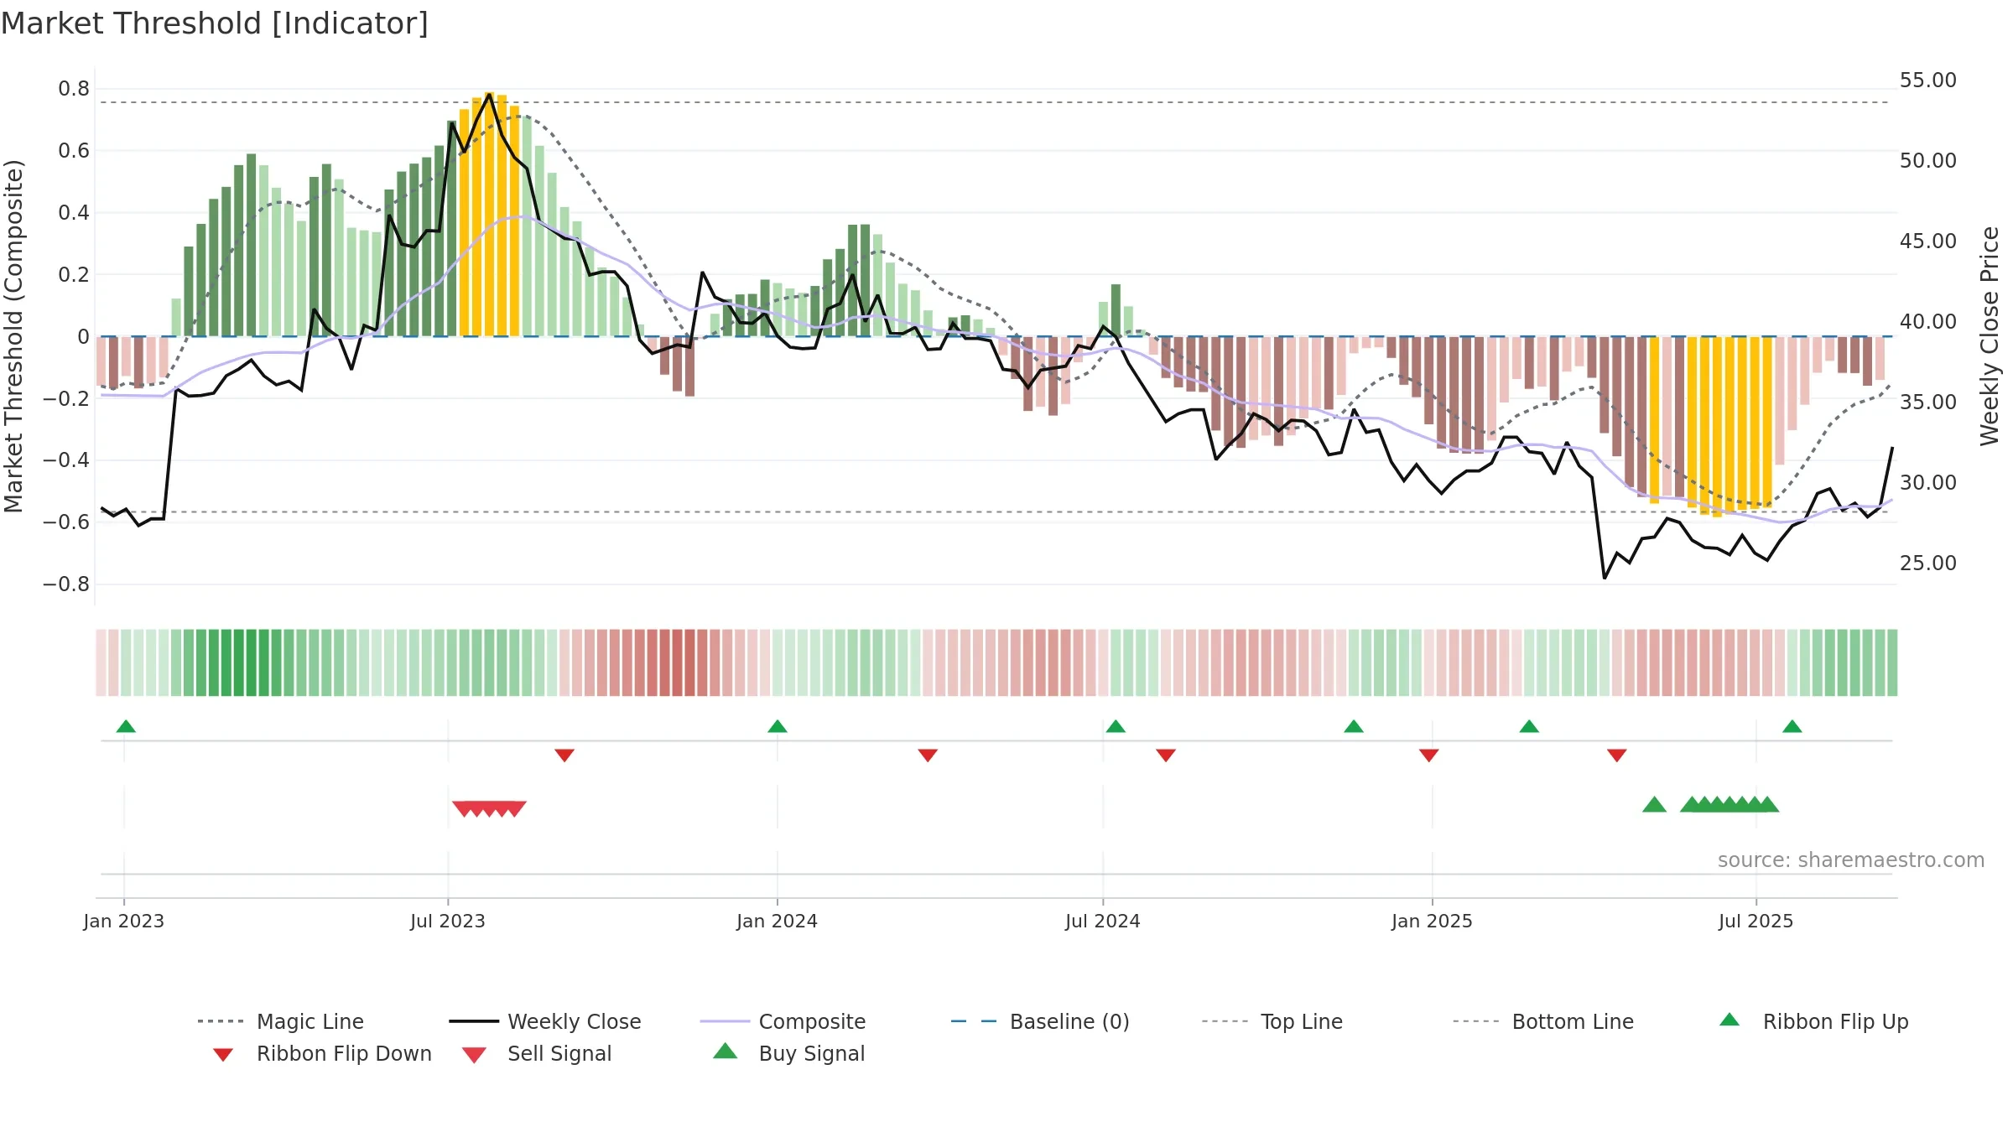The width and height of the screenshot is (2013, 1132).
Task: Click the 30.00 price axis label
Action: [1928, 483]
